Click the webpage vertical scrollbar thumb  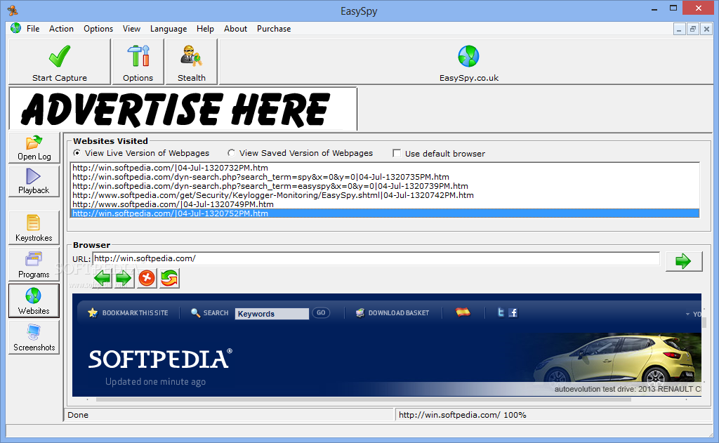(x=704, y=322)
